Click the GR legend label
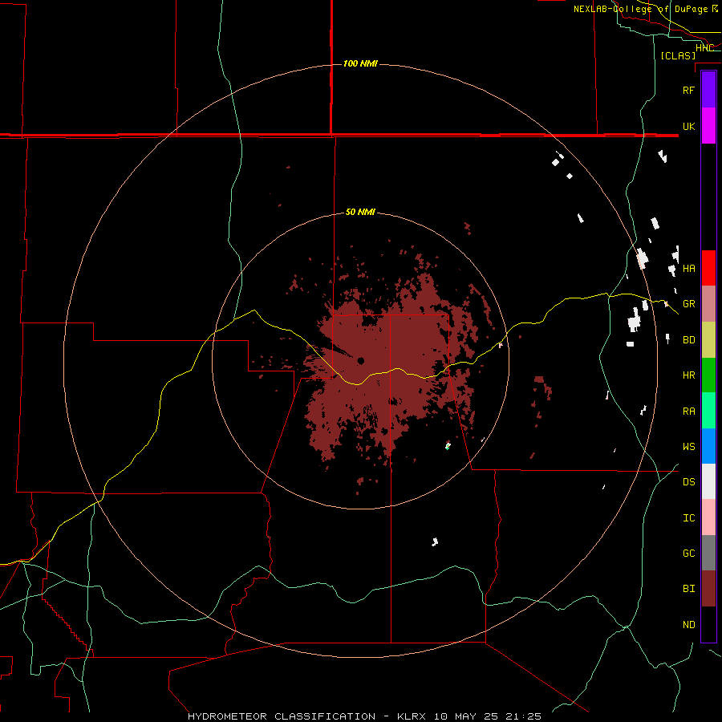This screenshot has width=722, height=722. [x=688, y=304]
